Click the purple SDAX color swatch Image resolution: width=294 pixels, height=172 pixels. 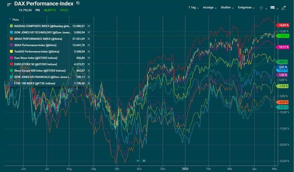tap(11, 45)
